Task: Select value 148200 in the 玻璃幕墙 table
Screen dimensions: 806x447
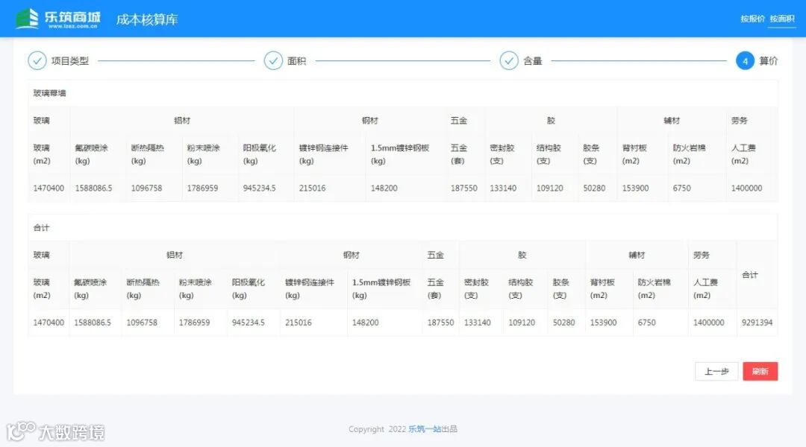Action: [384, 188]
